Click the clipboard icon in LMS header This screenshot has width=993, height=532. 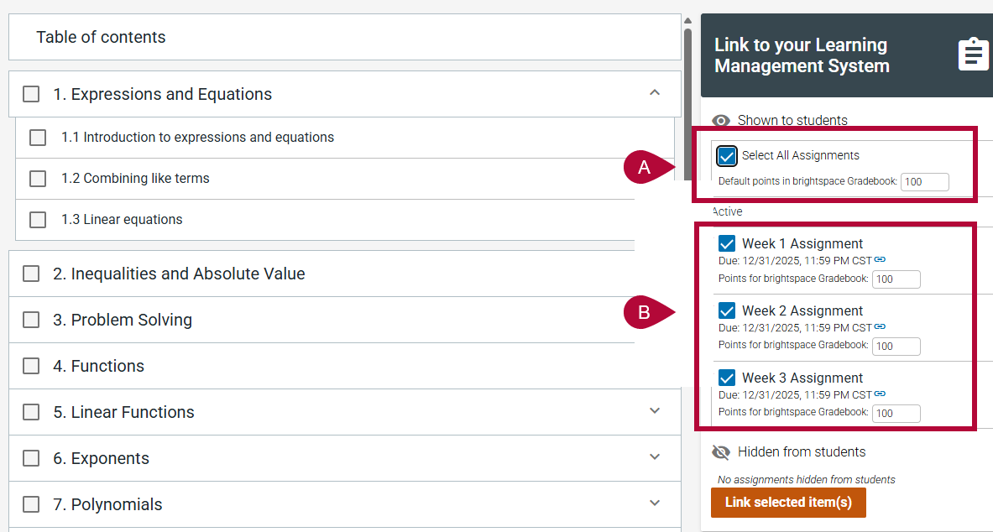pyautogui.click(x=973, y=55)
